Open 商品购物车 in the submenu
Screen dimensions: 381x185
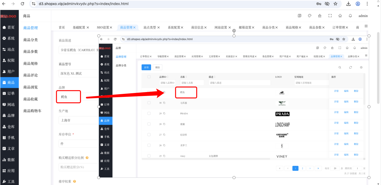[32, 111]
